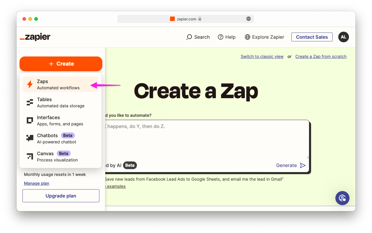Click the orange Zapier favicon in address bar
The image size is (372, 233).
(x=172, y=19)
